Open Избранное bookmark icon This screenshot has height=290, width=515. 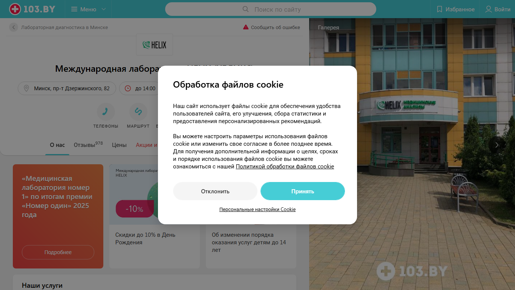point(439,9)
